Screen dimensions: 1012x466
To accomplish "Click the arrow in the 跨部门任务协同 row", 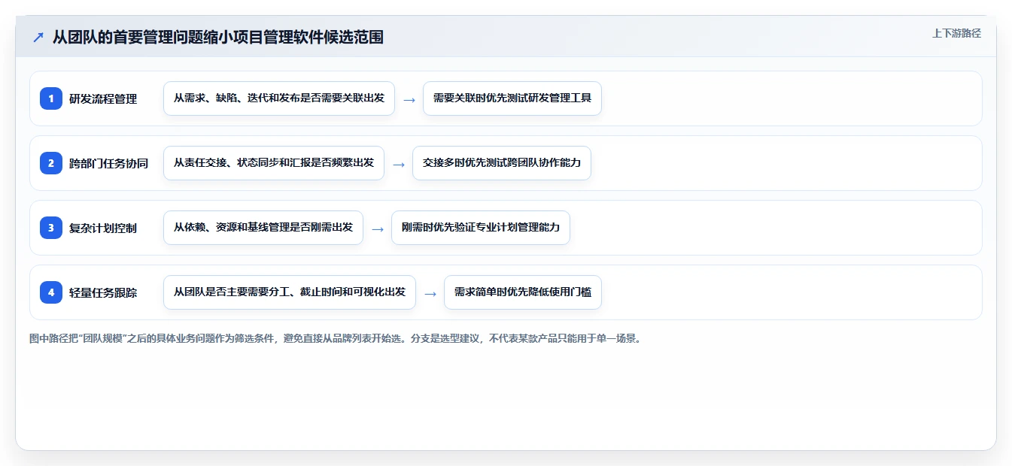I will (x=399, y=164).
